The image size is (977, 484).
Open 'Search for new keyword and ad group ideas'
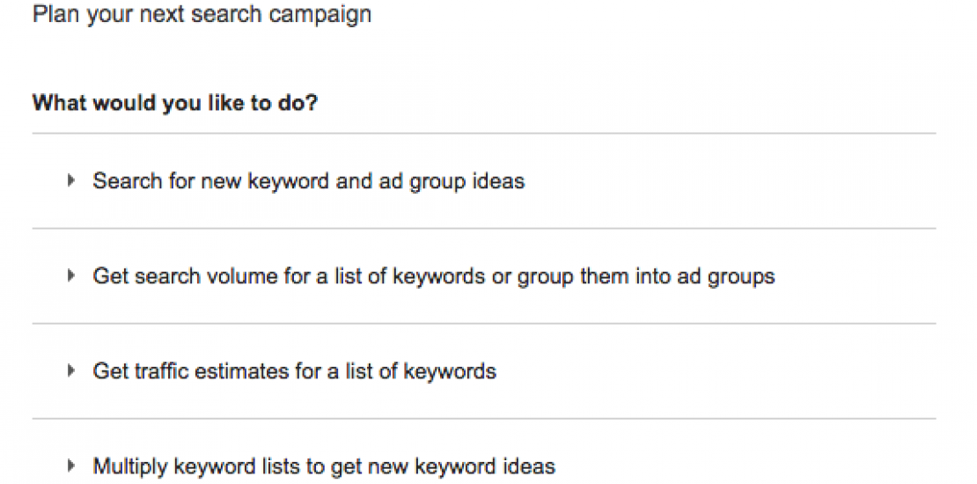(308, 181)
